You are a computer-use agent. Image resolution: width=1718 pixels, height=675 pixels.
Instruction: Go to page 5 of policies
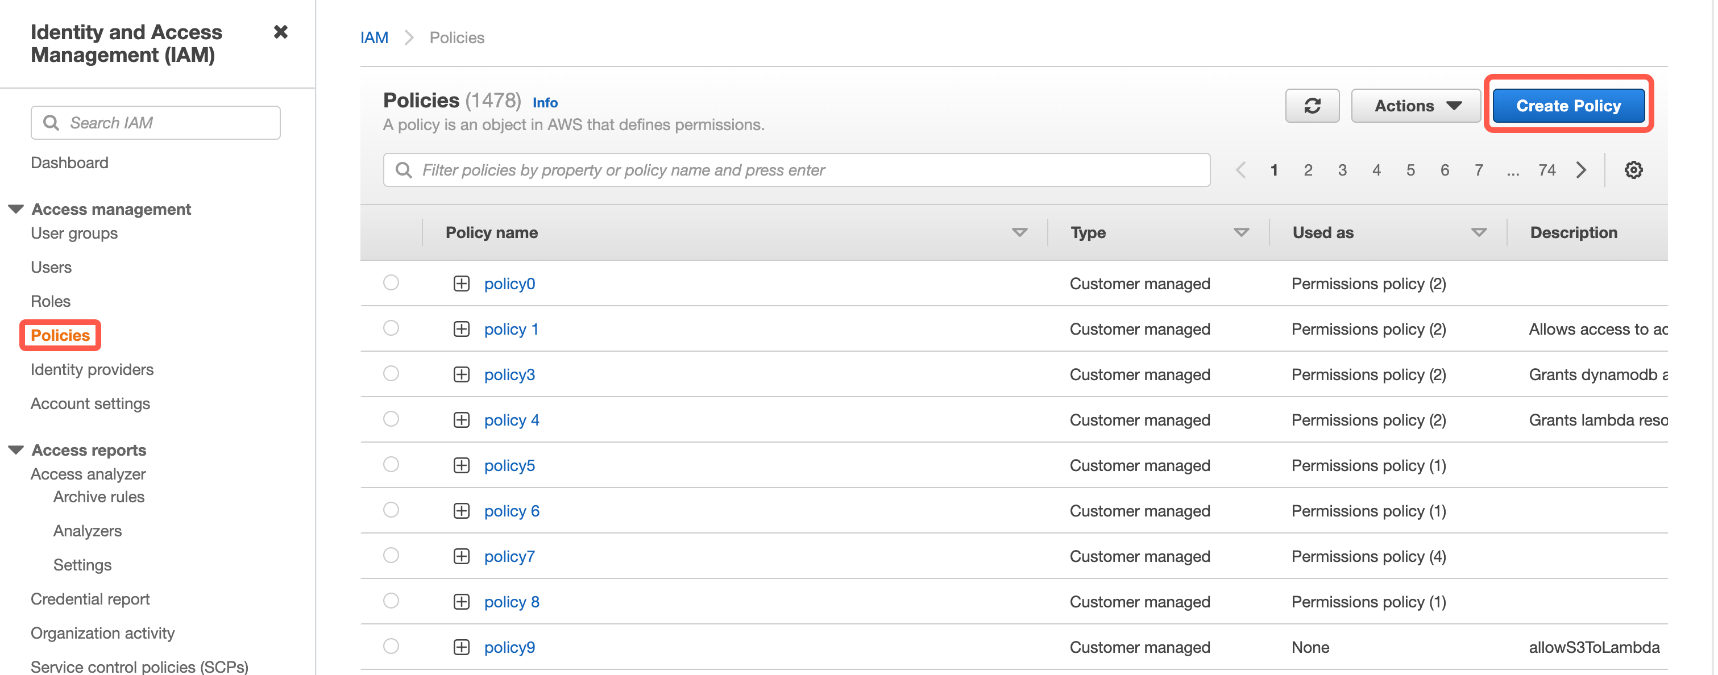click(1410, 170)
